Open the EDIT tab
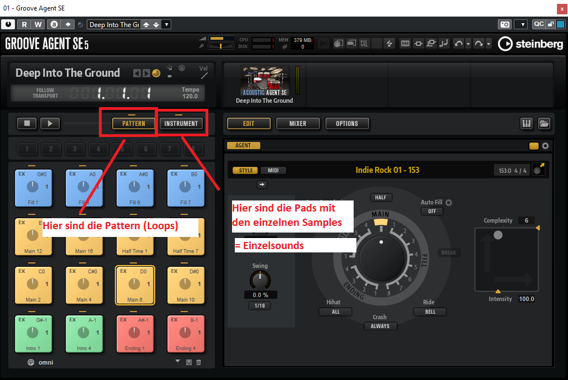This screenshot has width=568, height=380. click(249, 124)
